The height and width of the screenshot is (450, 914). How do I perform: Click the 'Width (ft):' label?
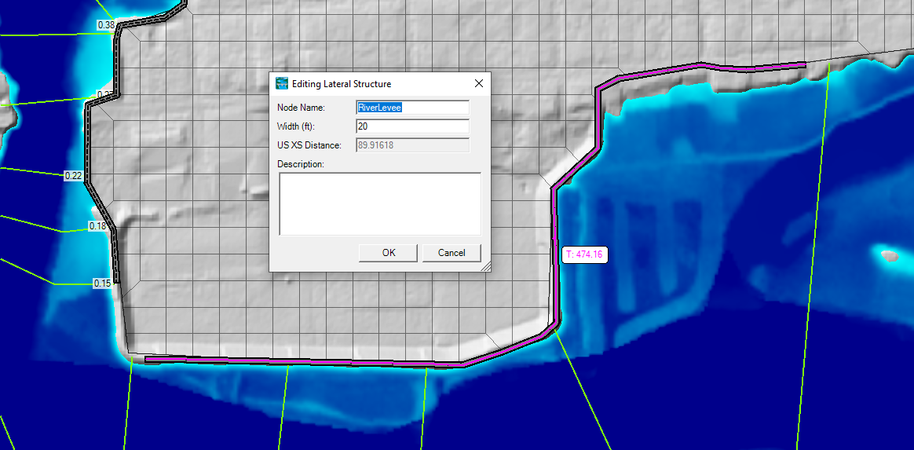pyautogui.click(x=296, y=126)
